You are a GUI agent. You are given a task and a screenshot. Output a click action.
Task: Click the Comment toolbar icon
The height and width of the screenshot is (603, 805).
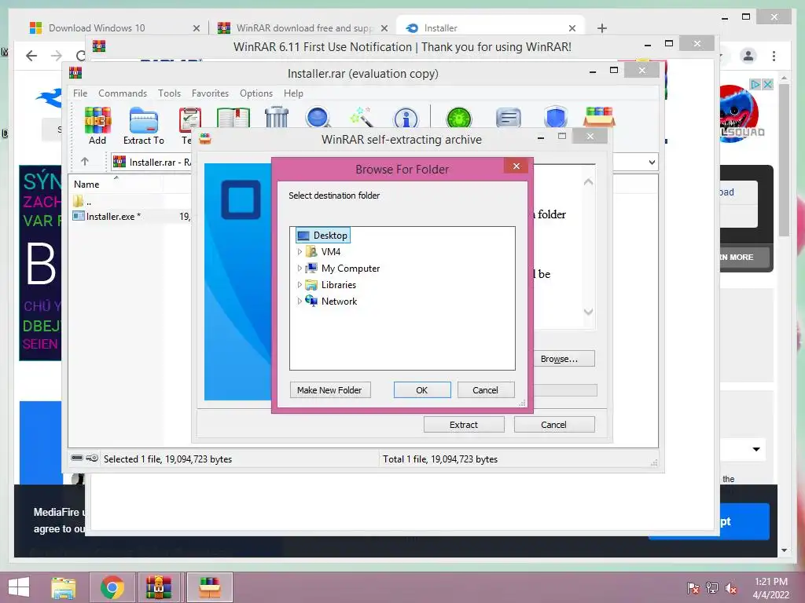[509, 118]
